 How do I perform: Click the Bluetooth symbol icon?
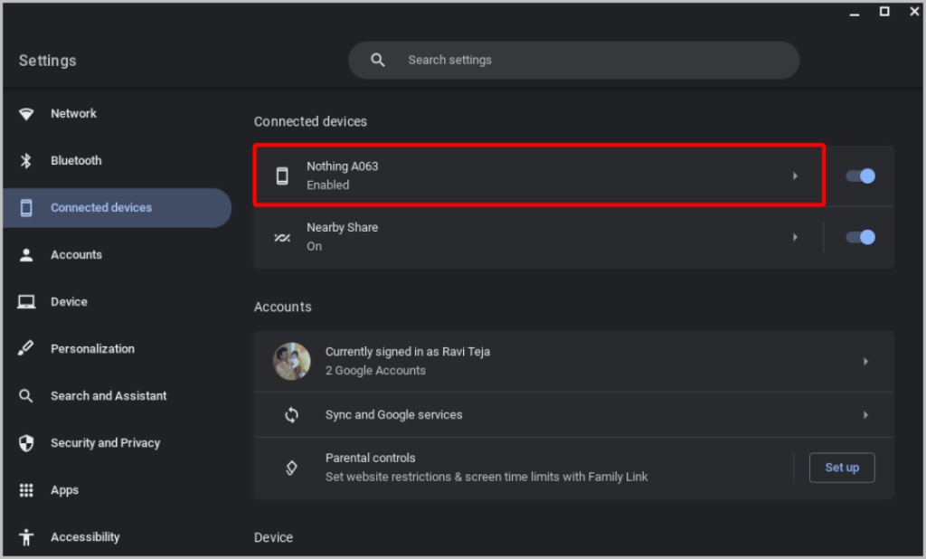click(26, 161)
